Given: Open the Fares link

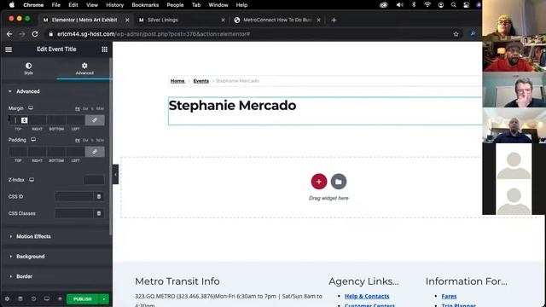Looking at the screenshot, I should point(449,296).
